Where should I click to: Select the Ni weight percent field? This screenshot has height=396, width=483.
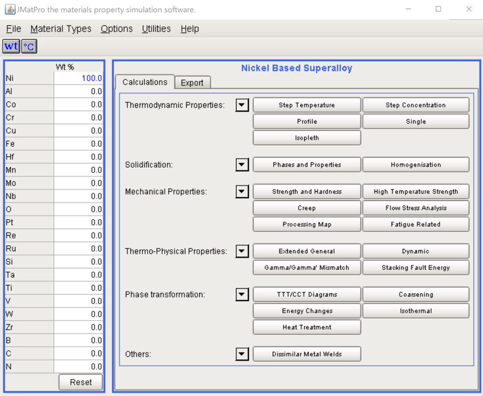pos(79,78)
